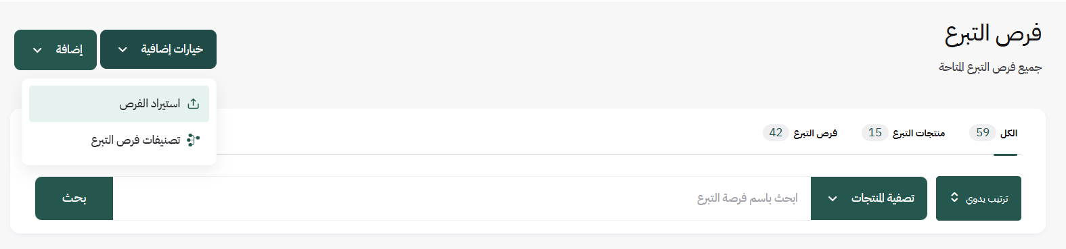Open the ترتيب يدوي sorting selector
The image size is (1066, 249).
click(979, 198)
